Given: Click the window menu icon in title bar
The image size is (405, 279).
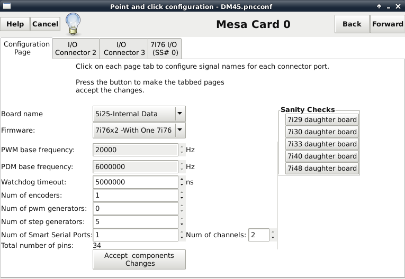Looking at the screenshot, I should 7,6.
